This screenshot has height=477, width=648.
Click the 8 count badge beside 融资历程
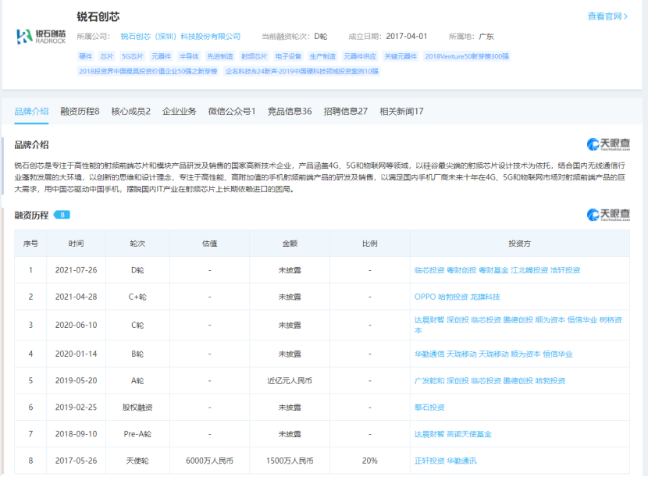62,215
